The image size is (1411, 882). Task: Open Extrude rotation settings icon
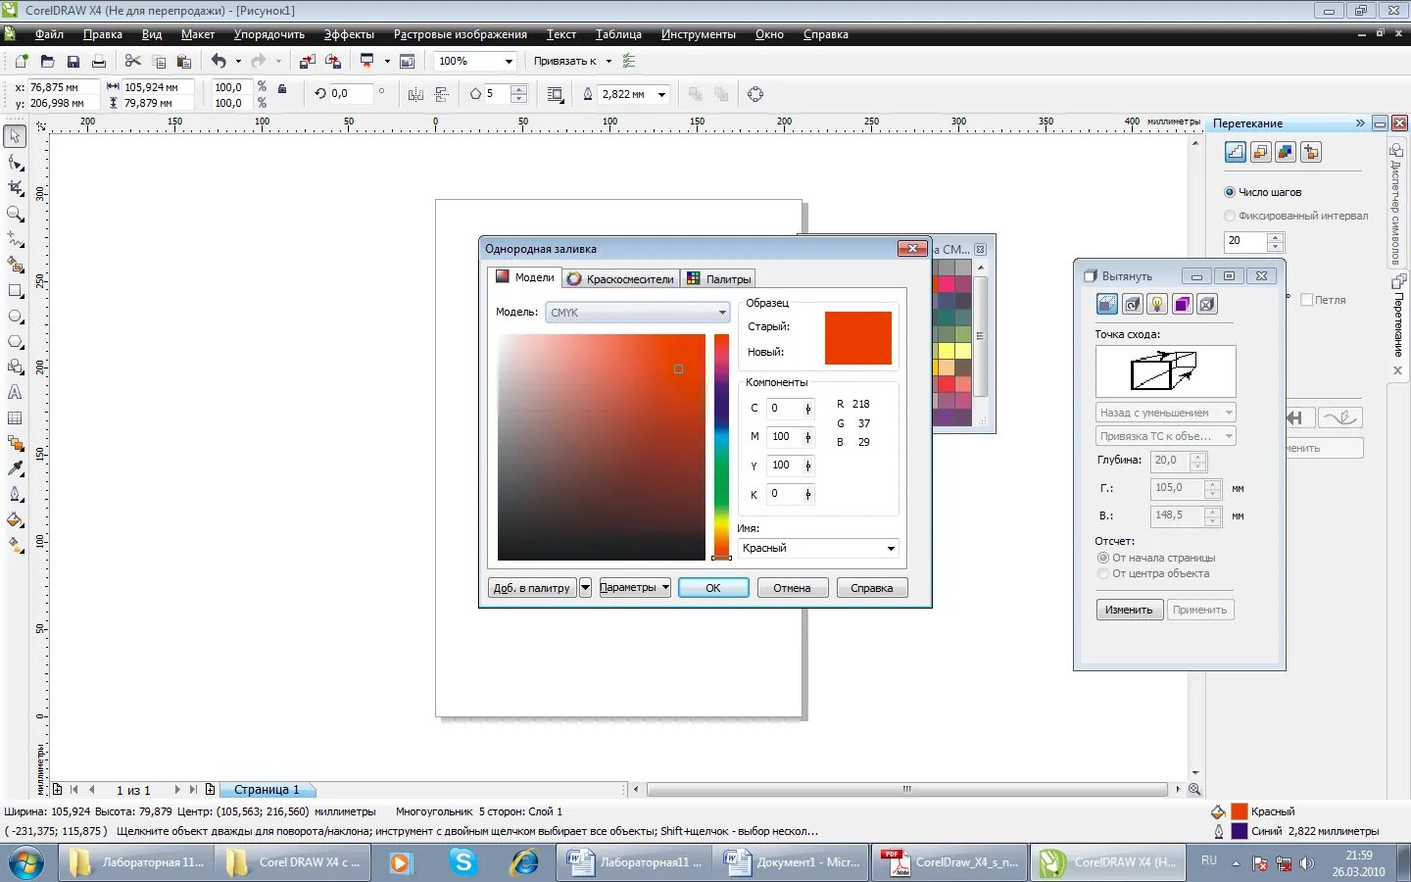1133,304
